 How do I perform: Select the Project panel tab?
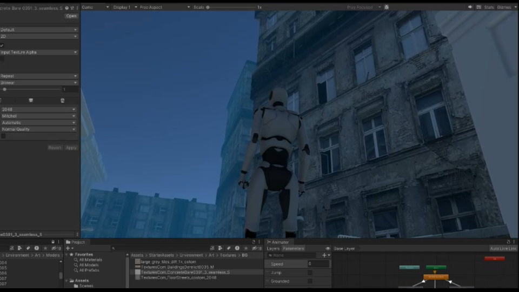coord(76,242)
